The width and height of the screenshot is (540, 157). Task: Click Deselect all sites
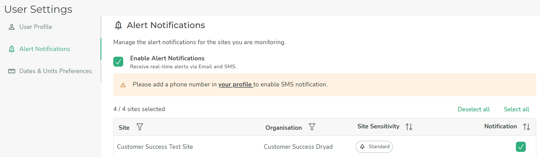point(474,109)
